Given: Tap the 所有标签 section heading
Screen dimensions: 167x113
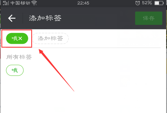Looking at the screenshot, I should pos(19,57).
